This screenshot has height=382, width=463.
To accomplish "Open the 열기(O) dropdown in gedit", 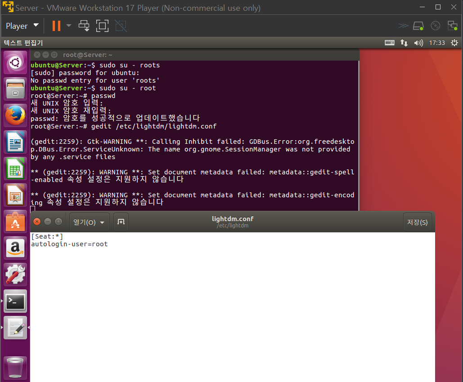I will [x=89, y=222].
